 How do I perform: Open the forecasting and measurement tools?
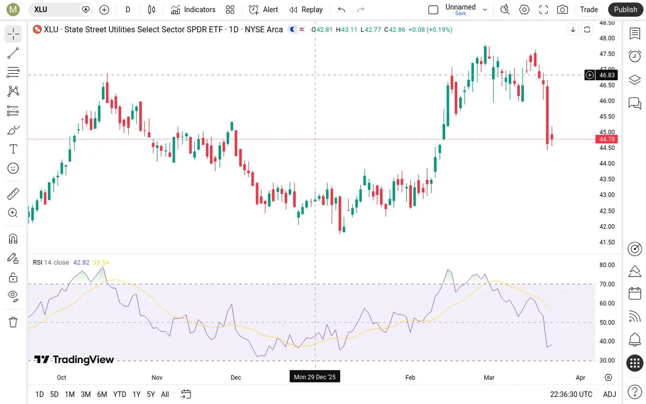coord(13,111)
